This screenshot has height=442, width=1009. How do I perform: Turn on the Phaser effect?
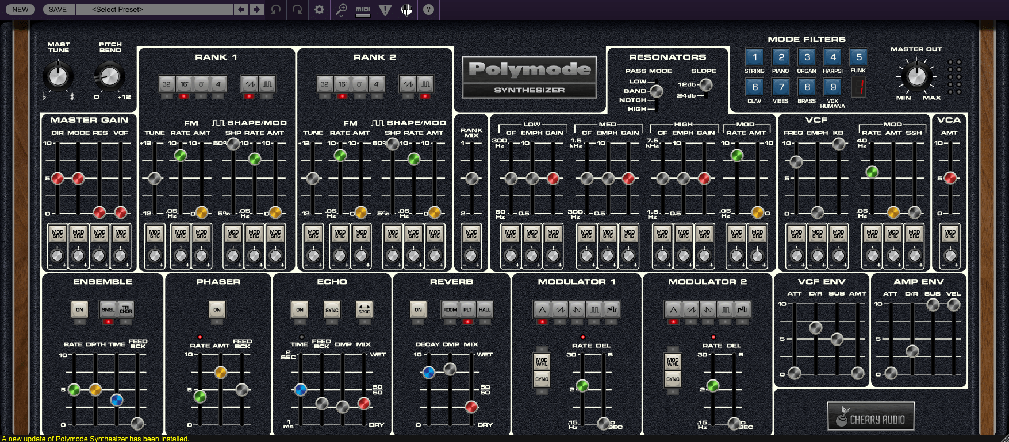pyautogui.click(x=217, y=309)
